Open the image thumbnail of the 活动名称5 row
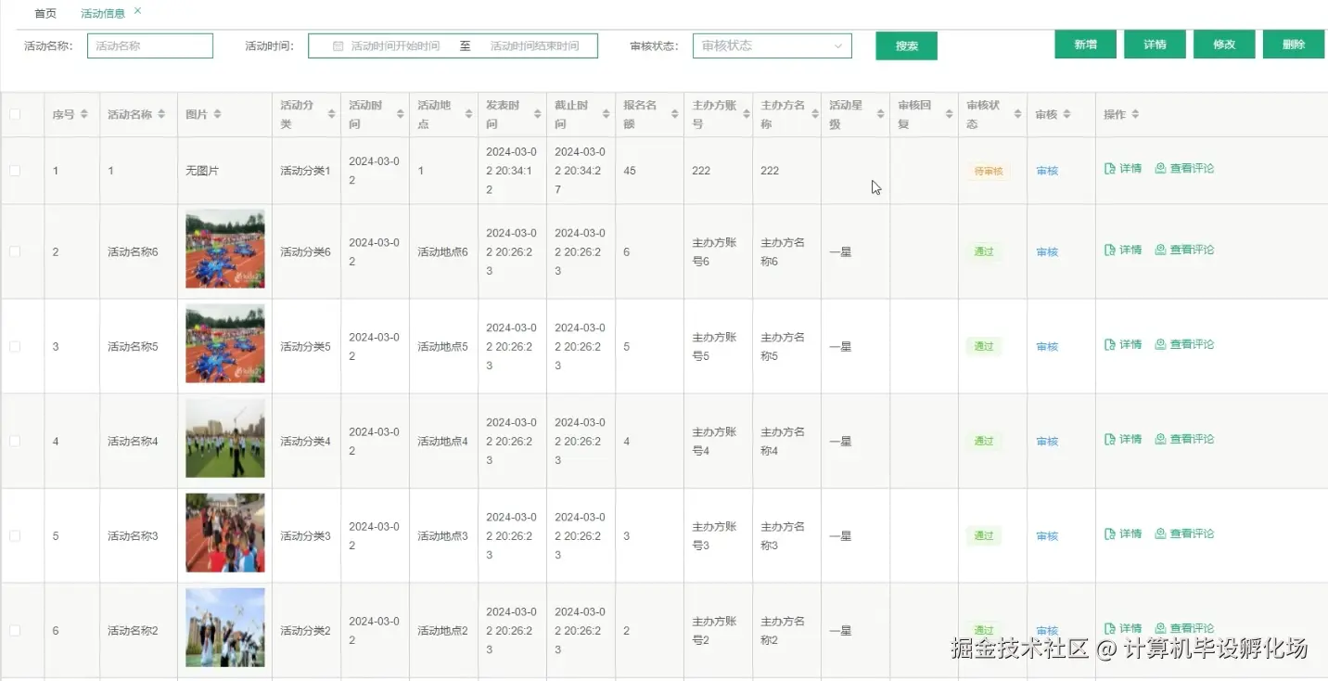 click(x=225, y=344)
